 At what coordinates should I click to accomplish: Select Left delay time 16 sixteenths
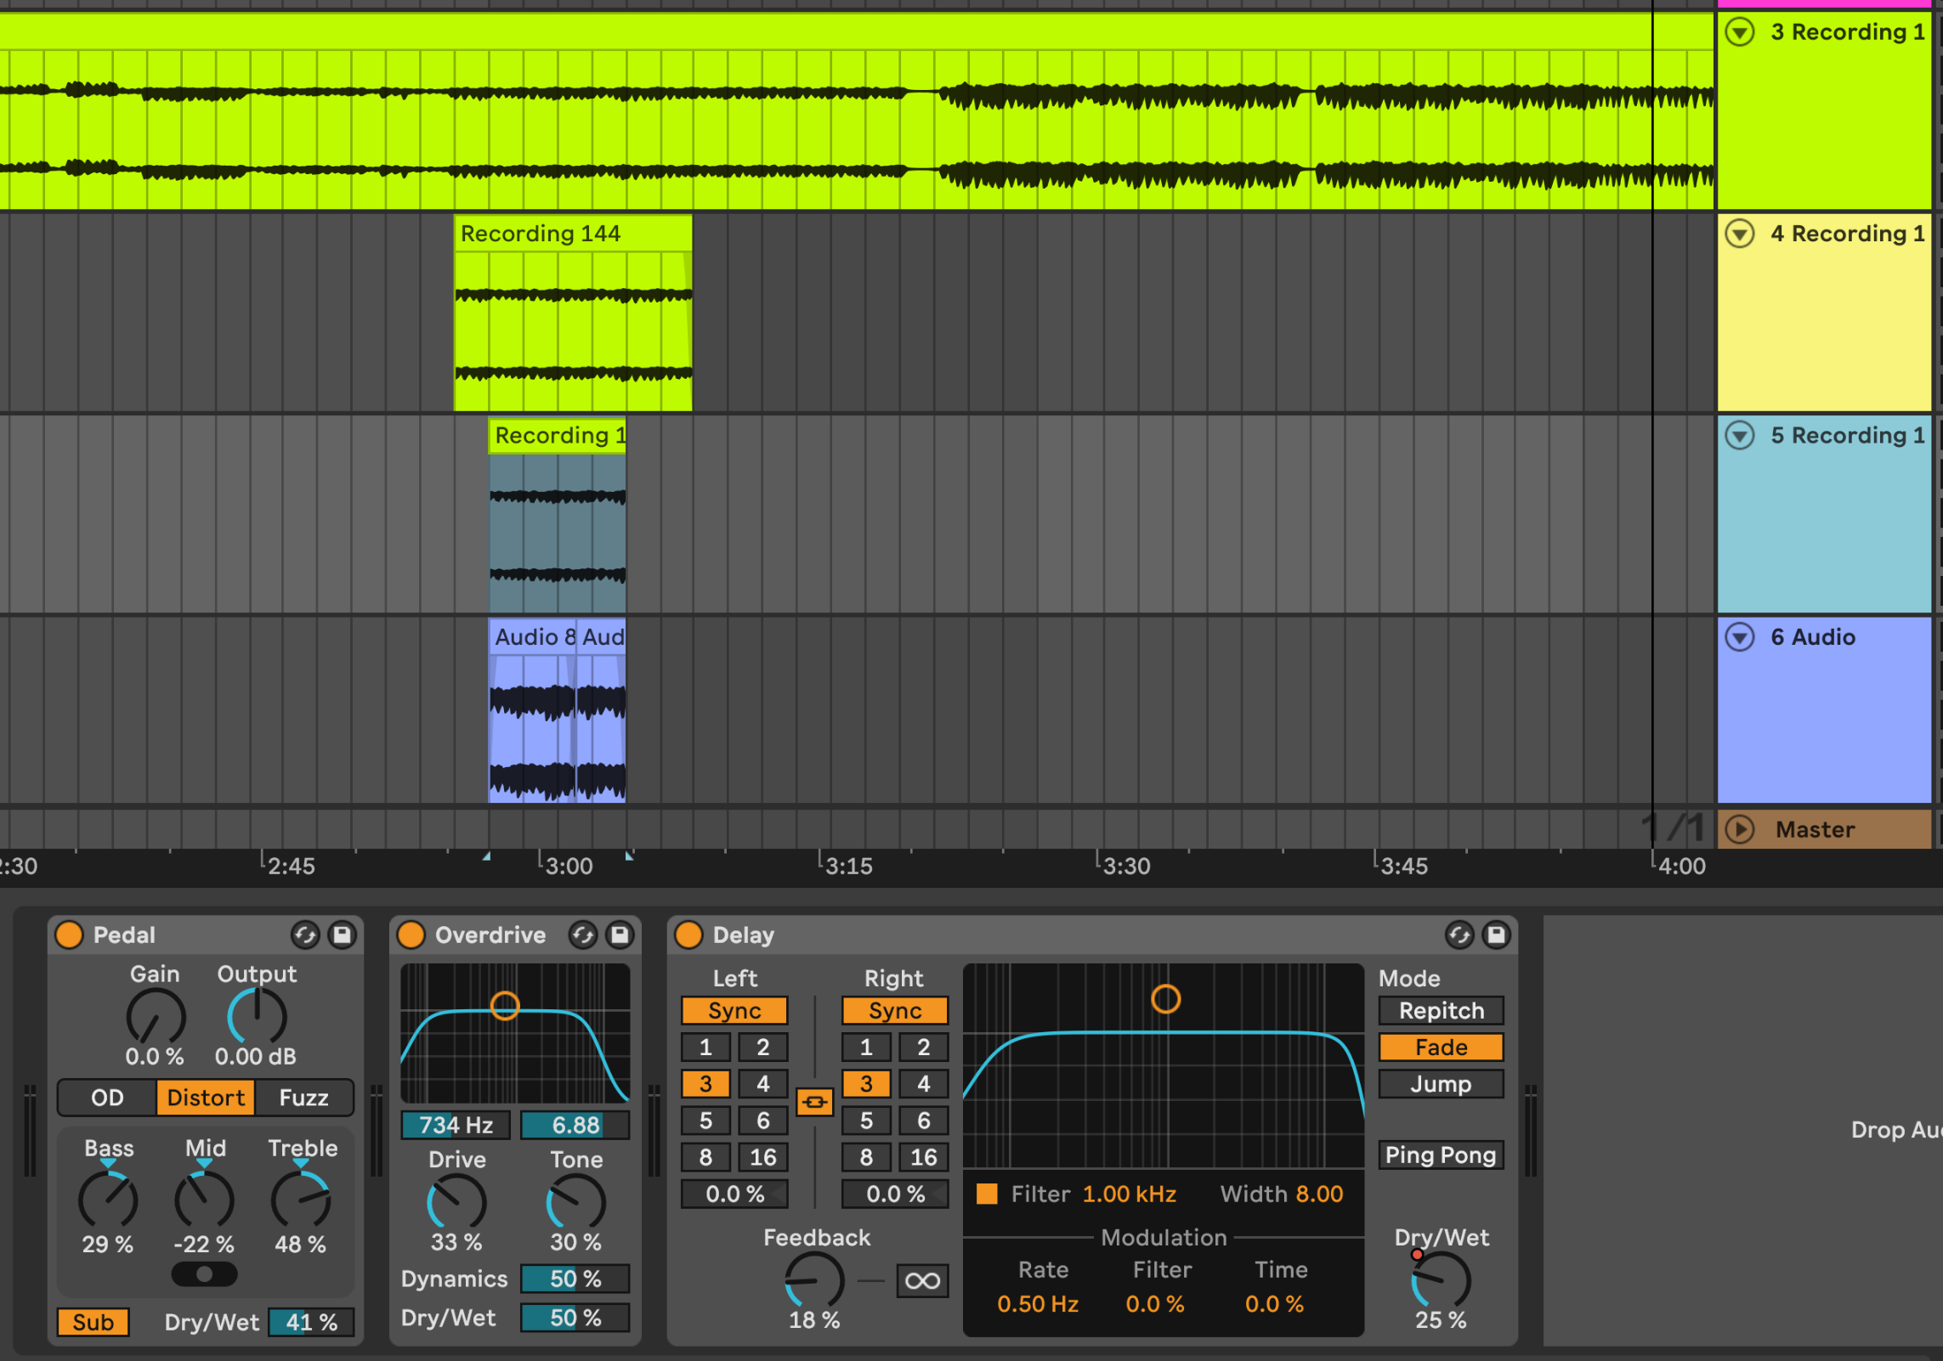pos(763,1156)
